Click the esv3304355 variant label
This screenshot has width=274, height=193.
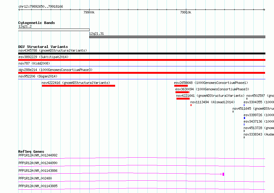point(259,102)
